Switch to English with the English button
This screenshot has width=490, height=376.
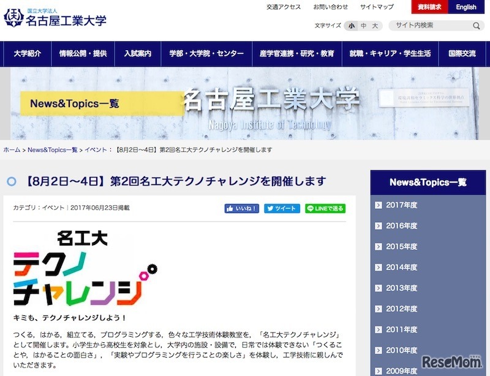[x=466, y=7]
